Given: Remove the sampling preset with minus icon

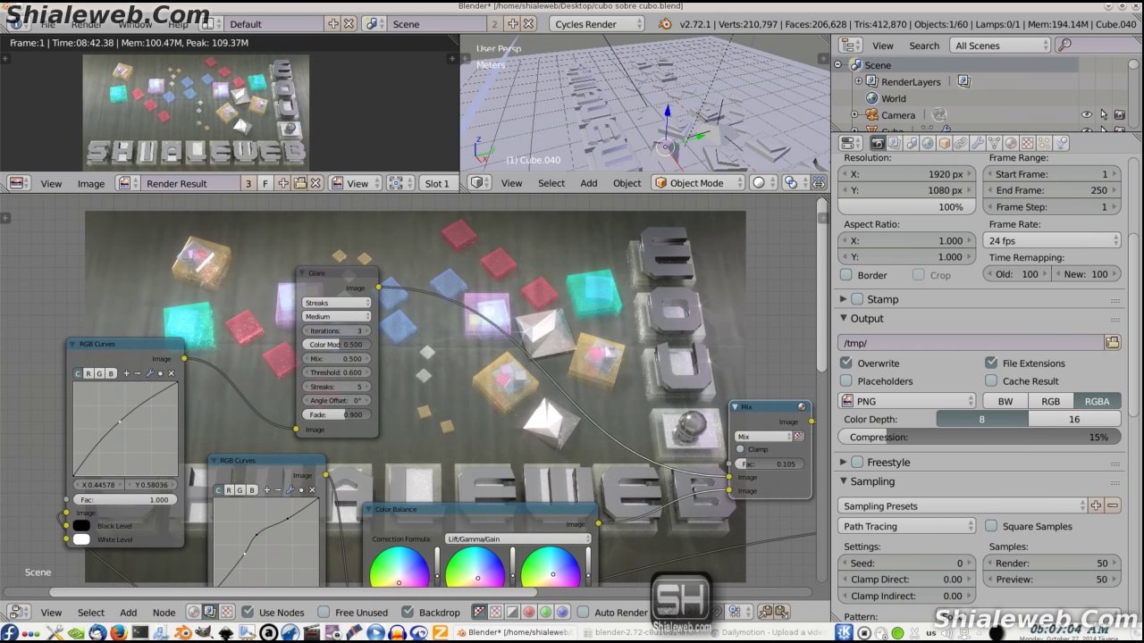Looking at the screenshot, I should [x=1113, y=505].
